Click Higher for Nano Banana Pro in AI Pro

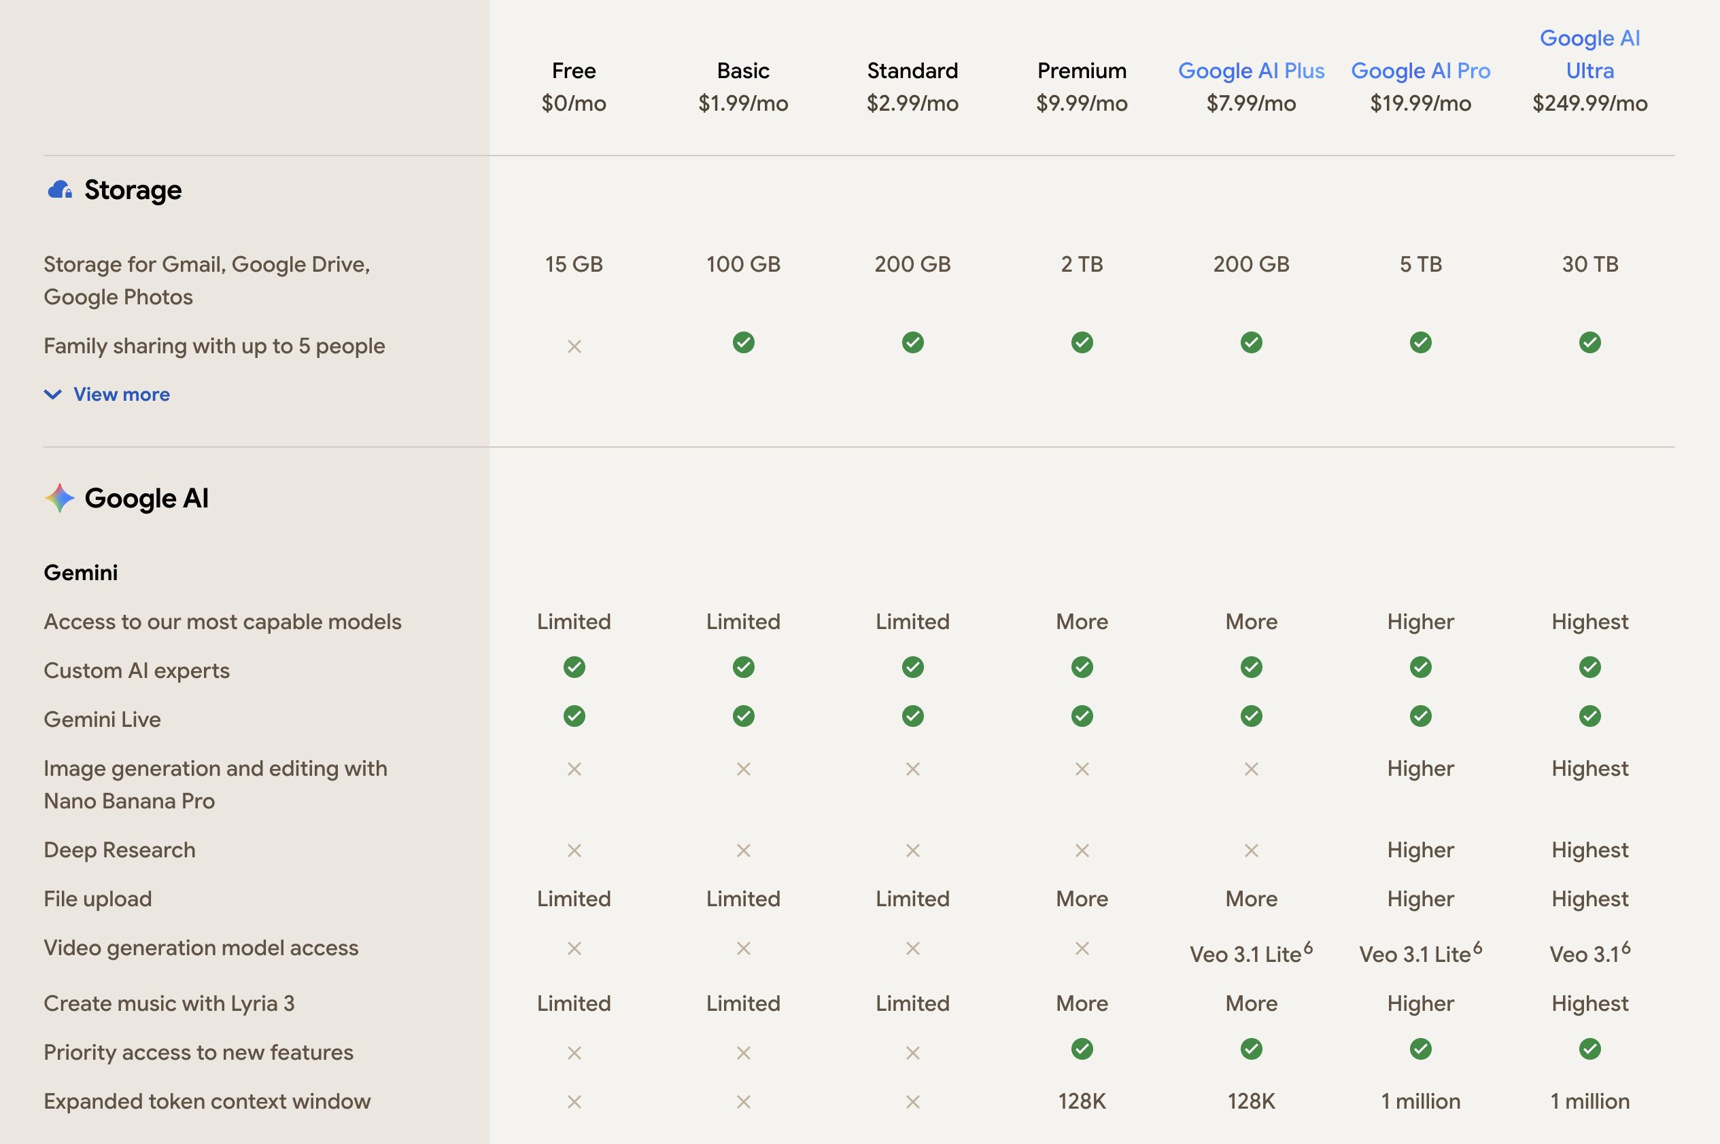[x=1421, y=768]
